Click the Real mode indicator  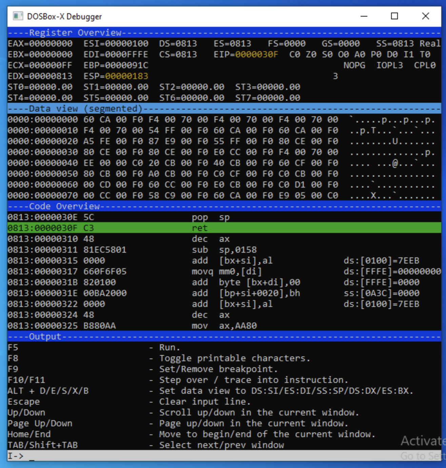(x=430, y=43)
